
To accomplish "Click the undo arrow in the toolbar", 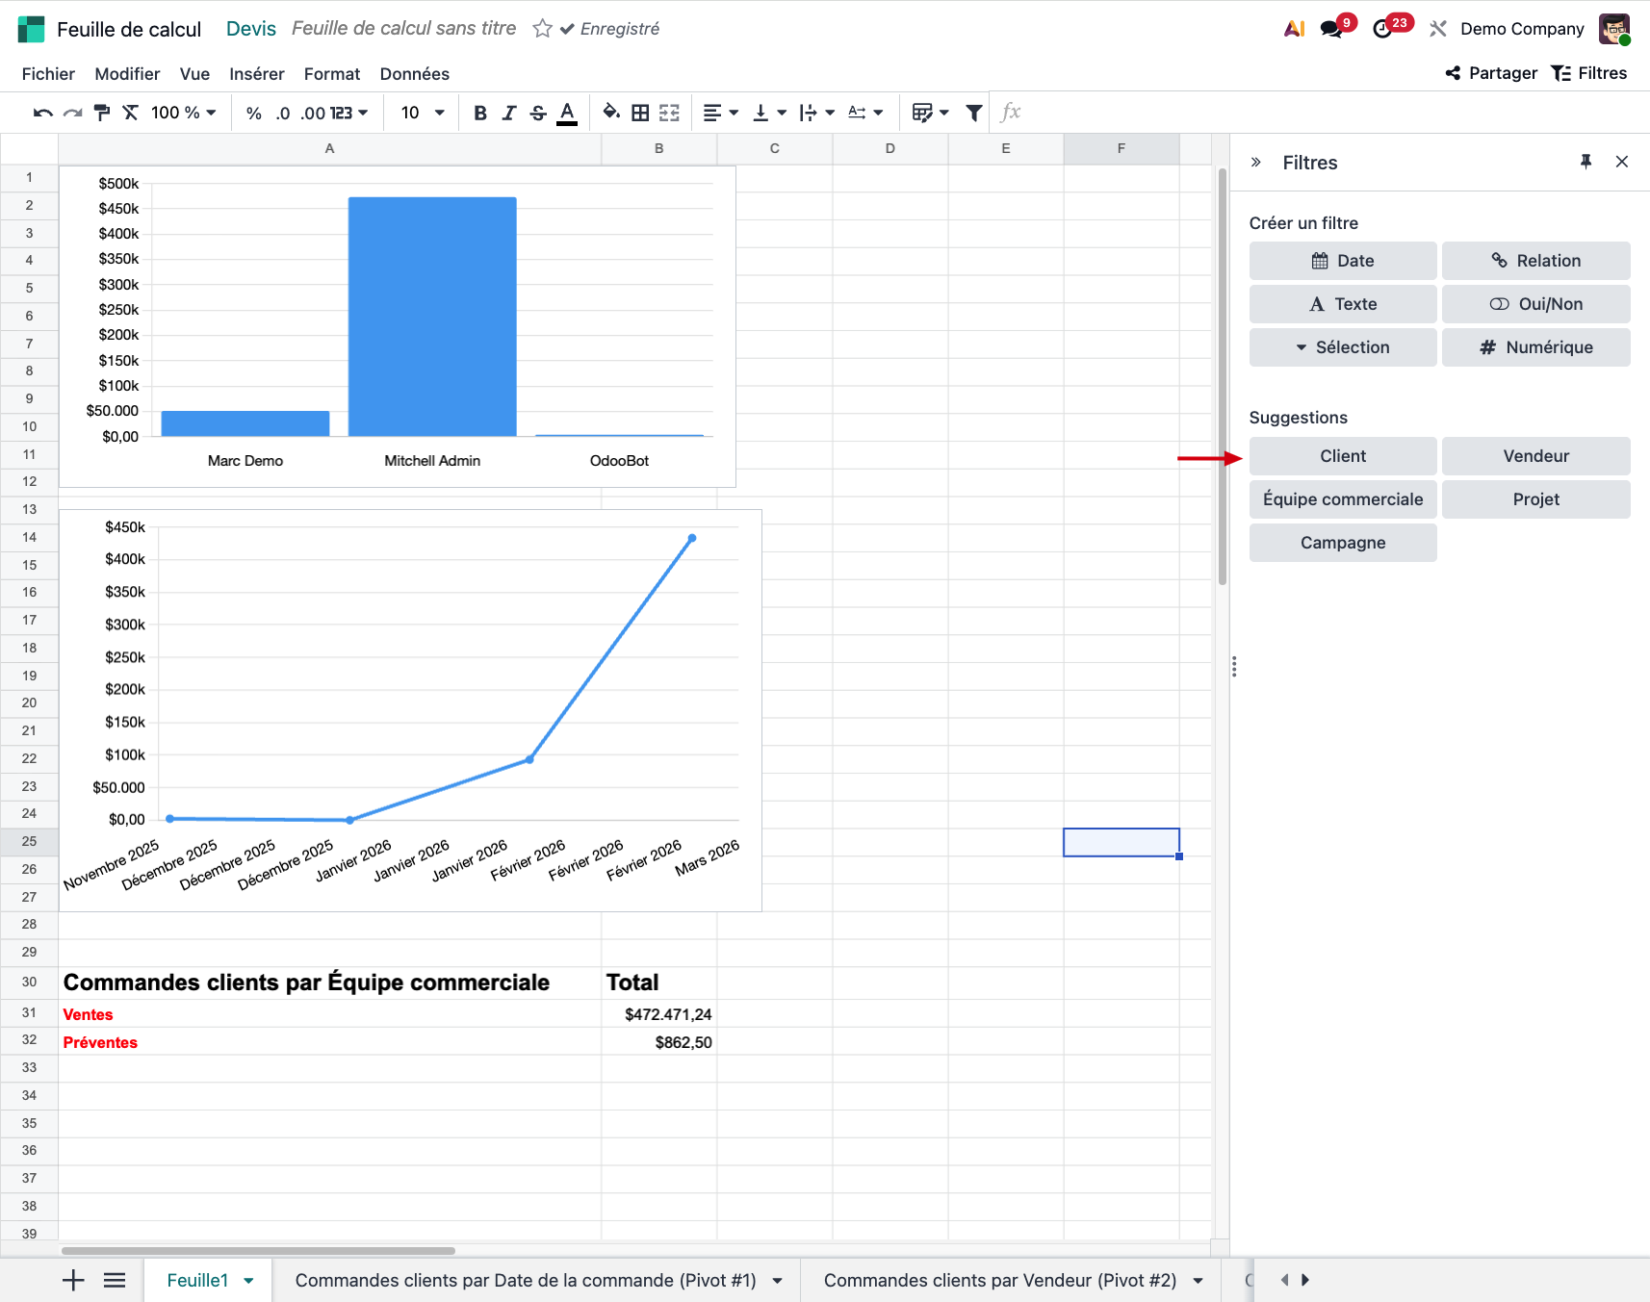I will (42, 114).
